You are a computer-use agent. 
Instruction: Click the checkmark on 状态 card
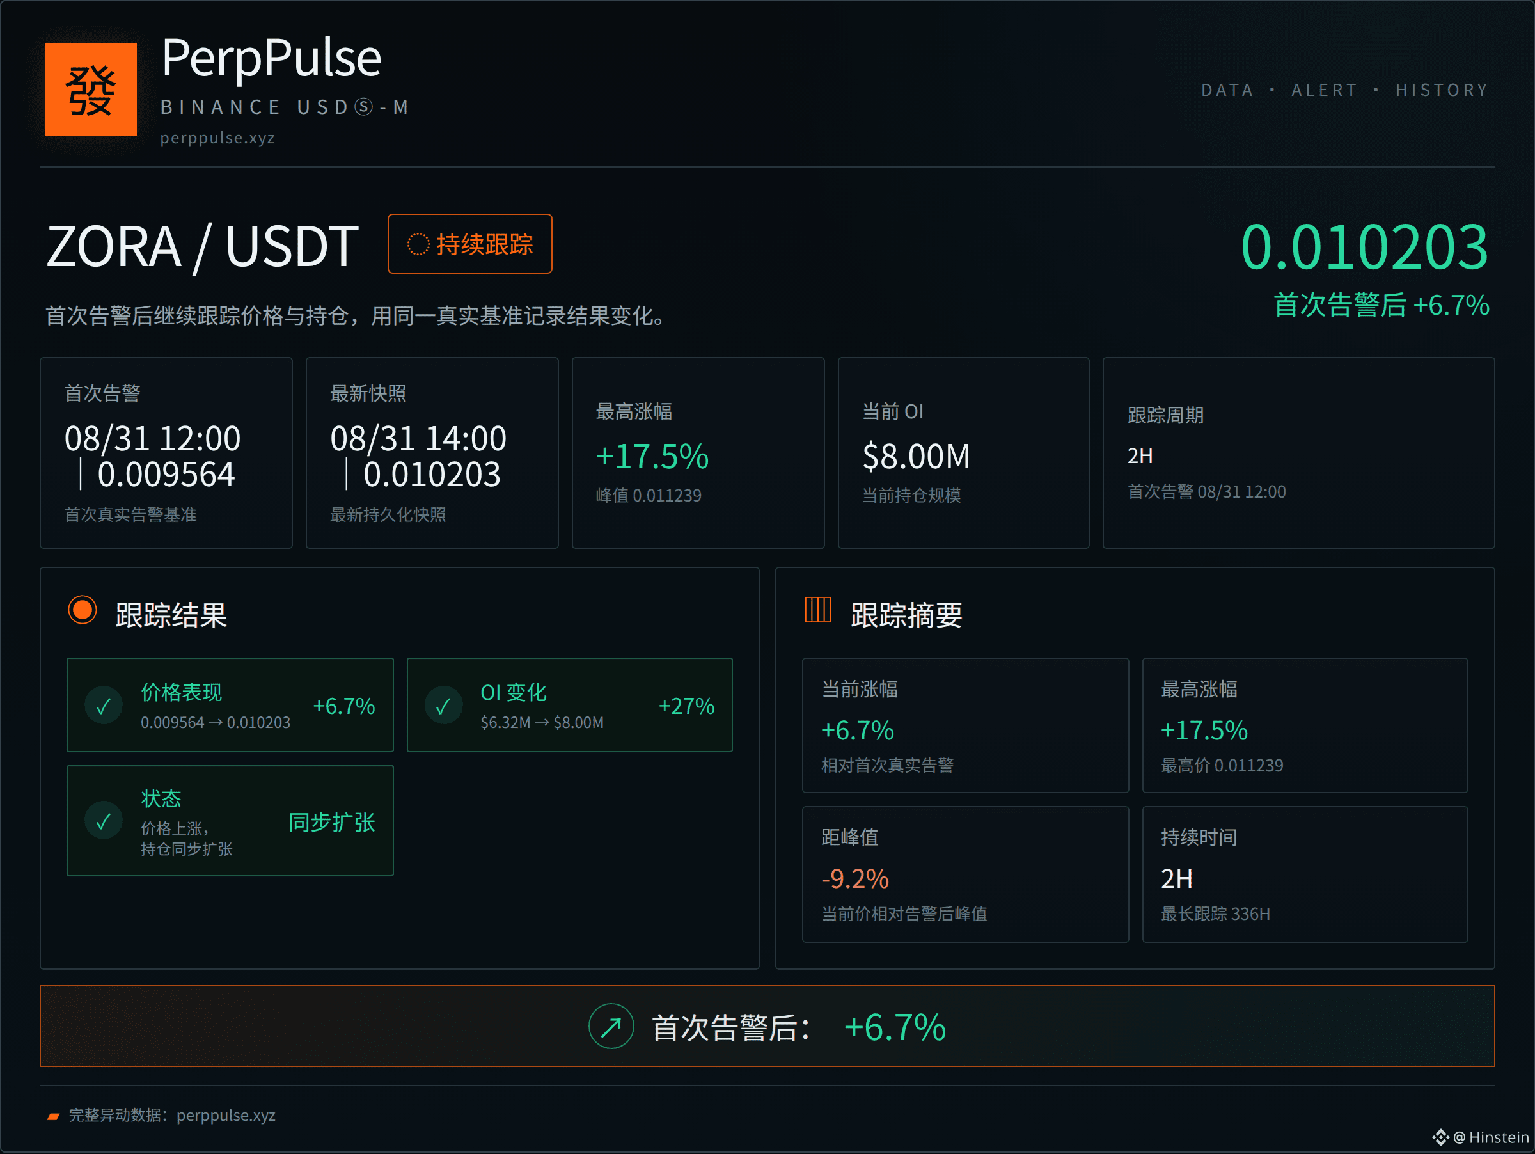(x=104, y=821)
